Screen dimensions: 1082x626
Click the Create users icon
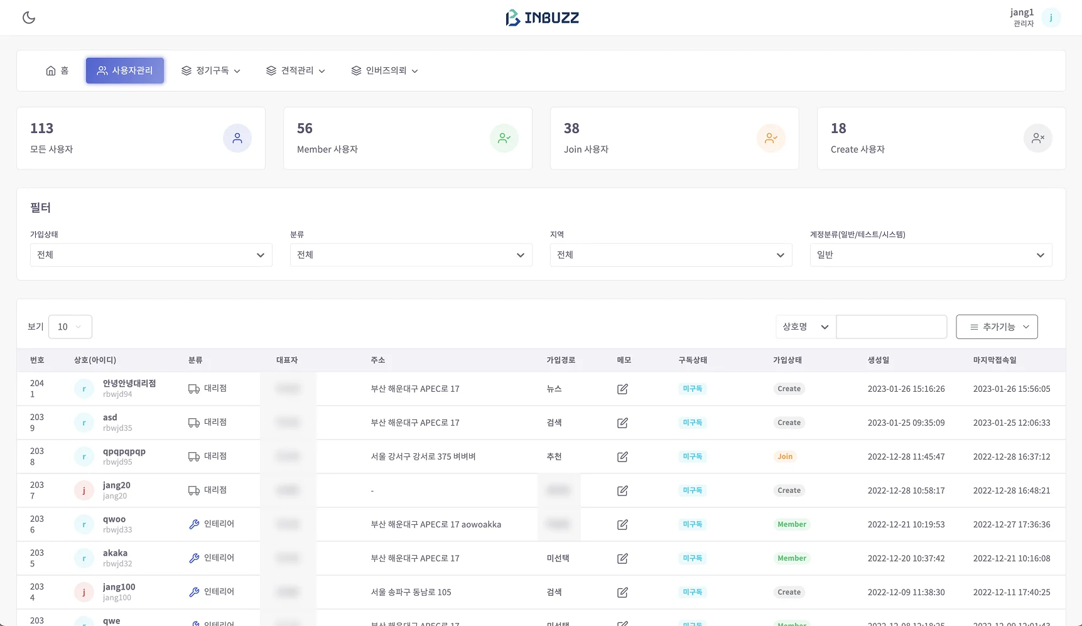[1038, 138]
